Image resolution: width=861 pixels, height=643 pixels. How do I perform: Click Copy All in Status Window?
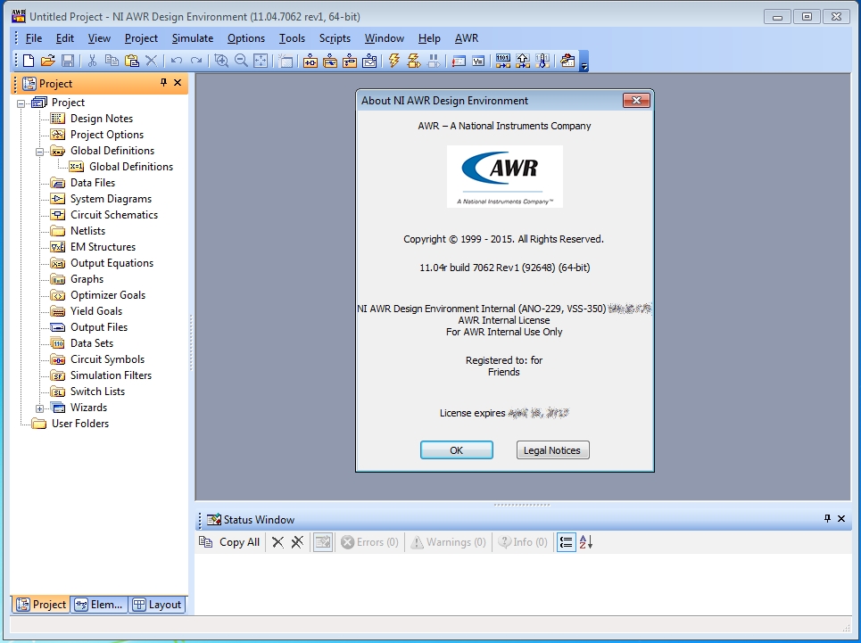pyautogui.click(x=229, y=542)
